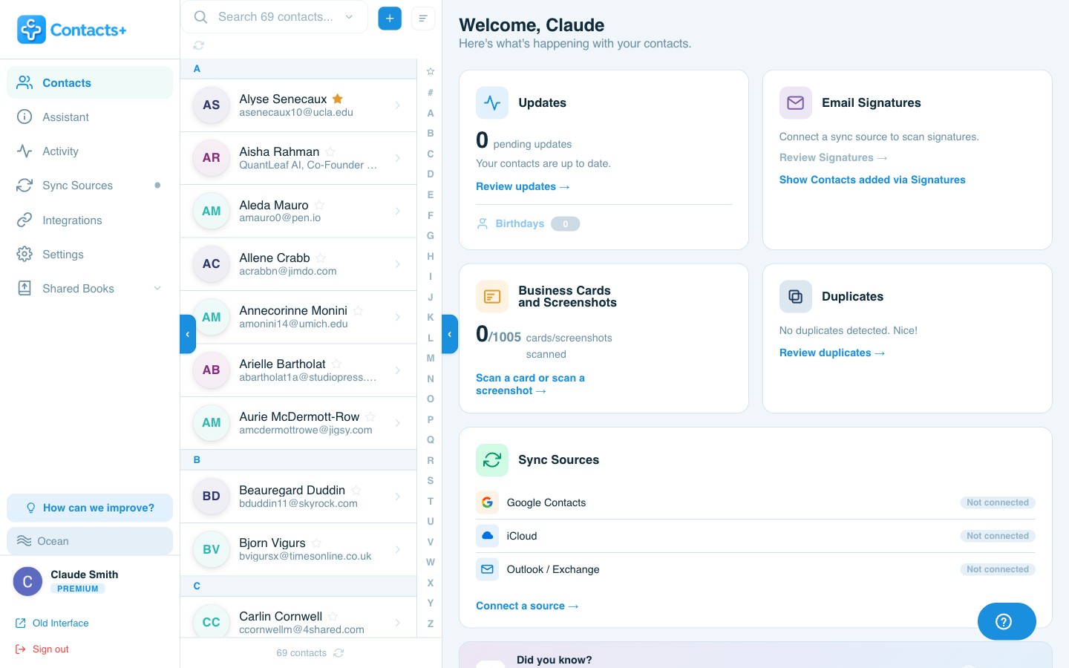Click Connect a source link

(527, 606)
